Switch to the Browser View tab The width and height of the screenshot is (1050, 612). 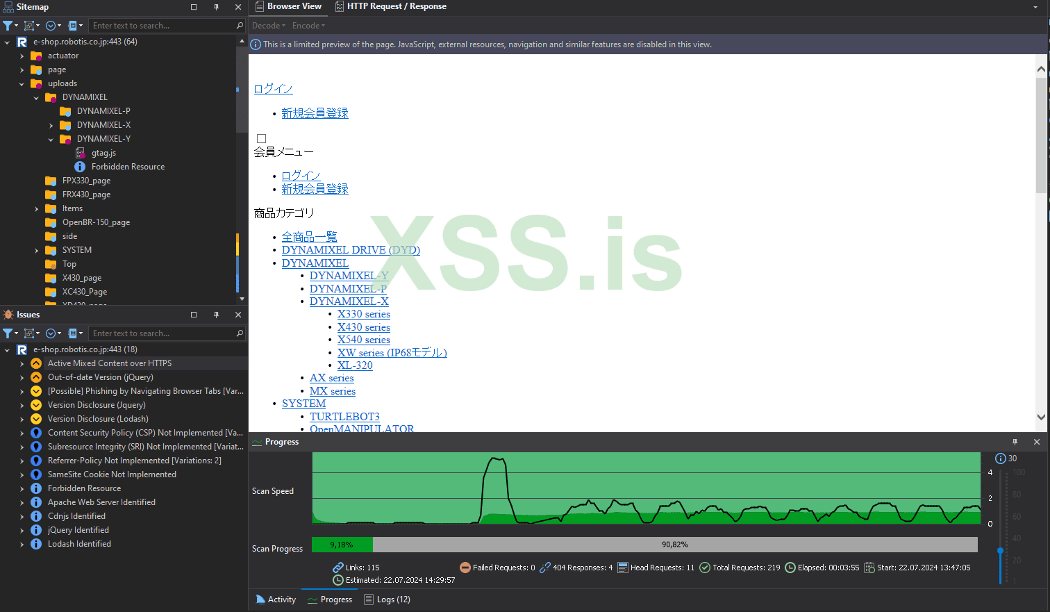click(x=288, y=6)
